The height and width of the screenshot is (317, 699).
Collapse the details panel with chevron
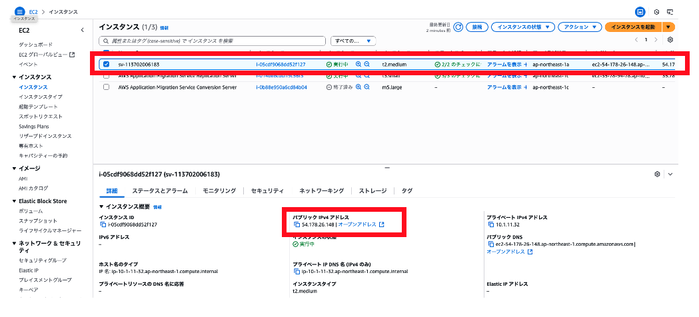coord(670,174)
